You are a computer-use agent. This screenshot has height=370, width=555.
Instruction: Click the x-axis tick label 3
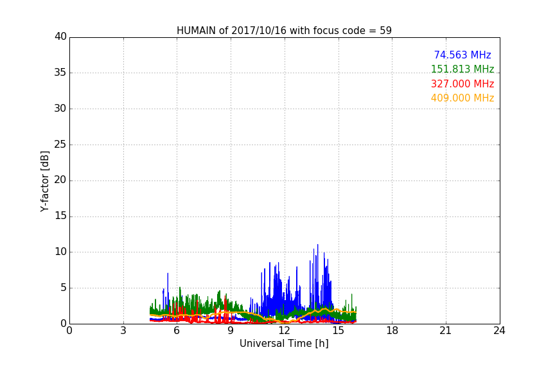pos(123,331)
